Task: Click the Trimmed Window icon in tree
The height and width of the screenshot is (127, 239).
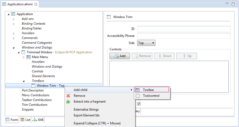Action: (x=23, y=52)
